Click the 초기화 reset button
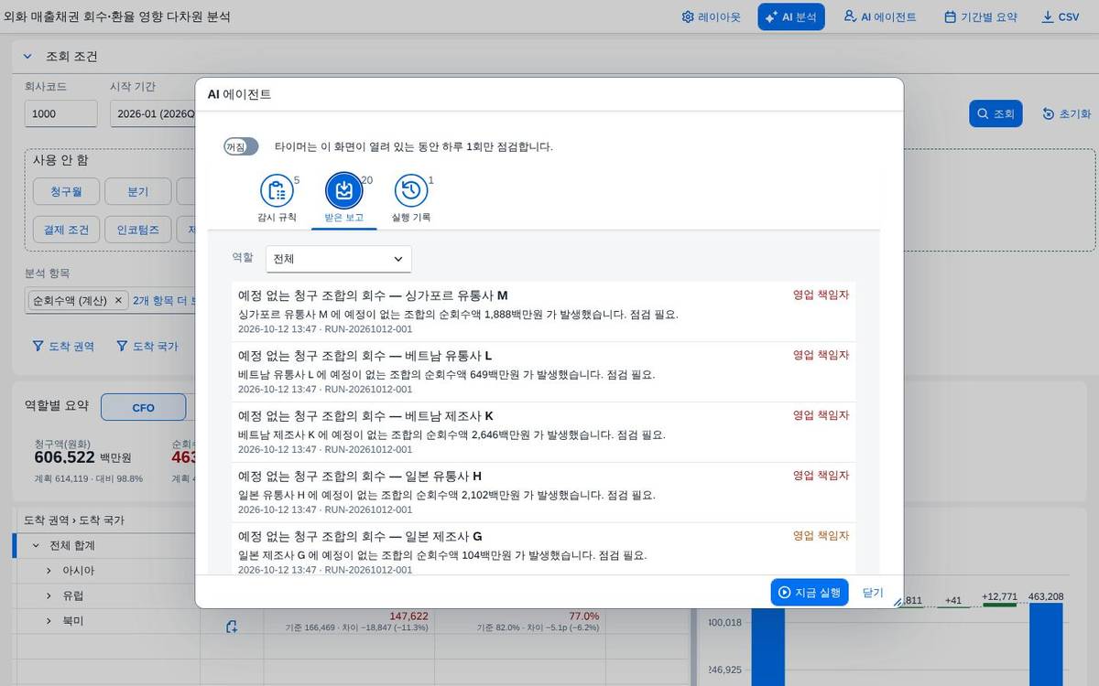Viewport: 1099px width, 686px height. coord(1067,113)
